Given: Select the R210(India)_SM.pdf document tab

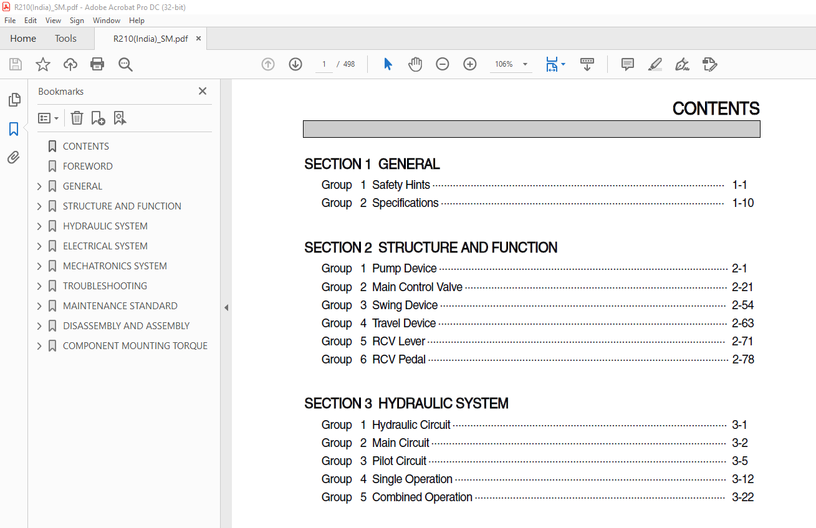Looking at the screenshot, I should pos(150,39).
